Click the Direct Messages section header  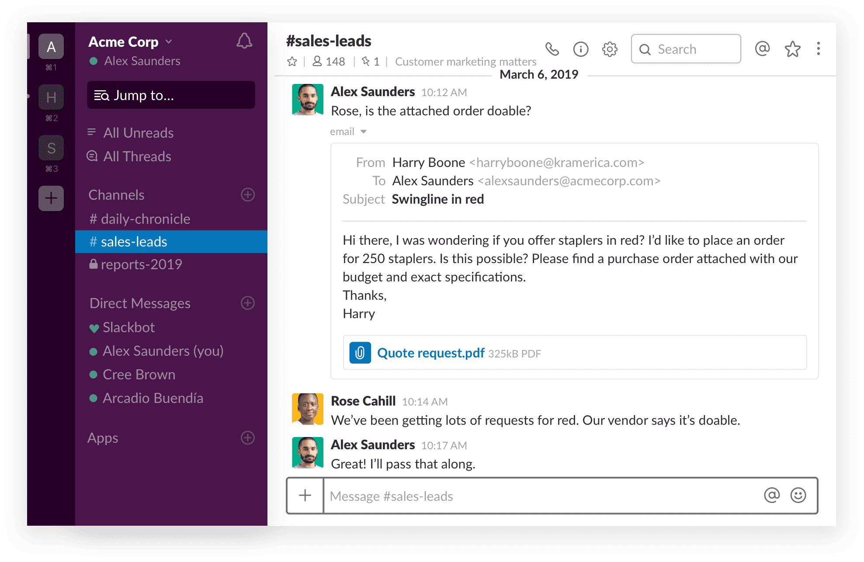(140, 303)
